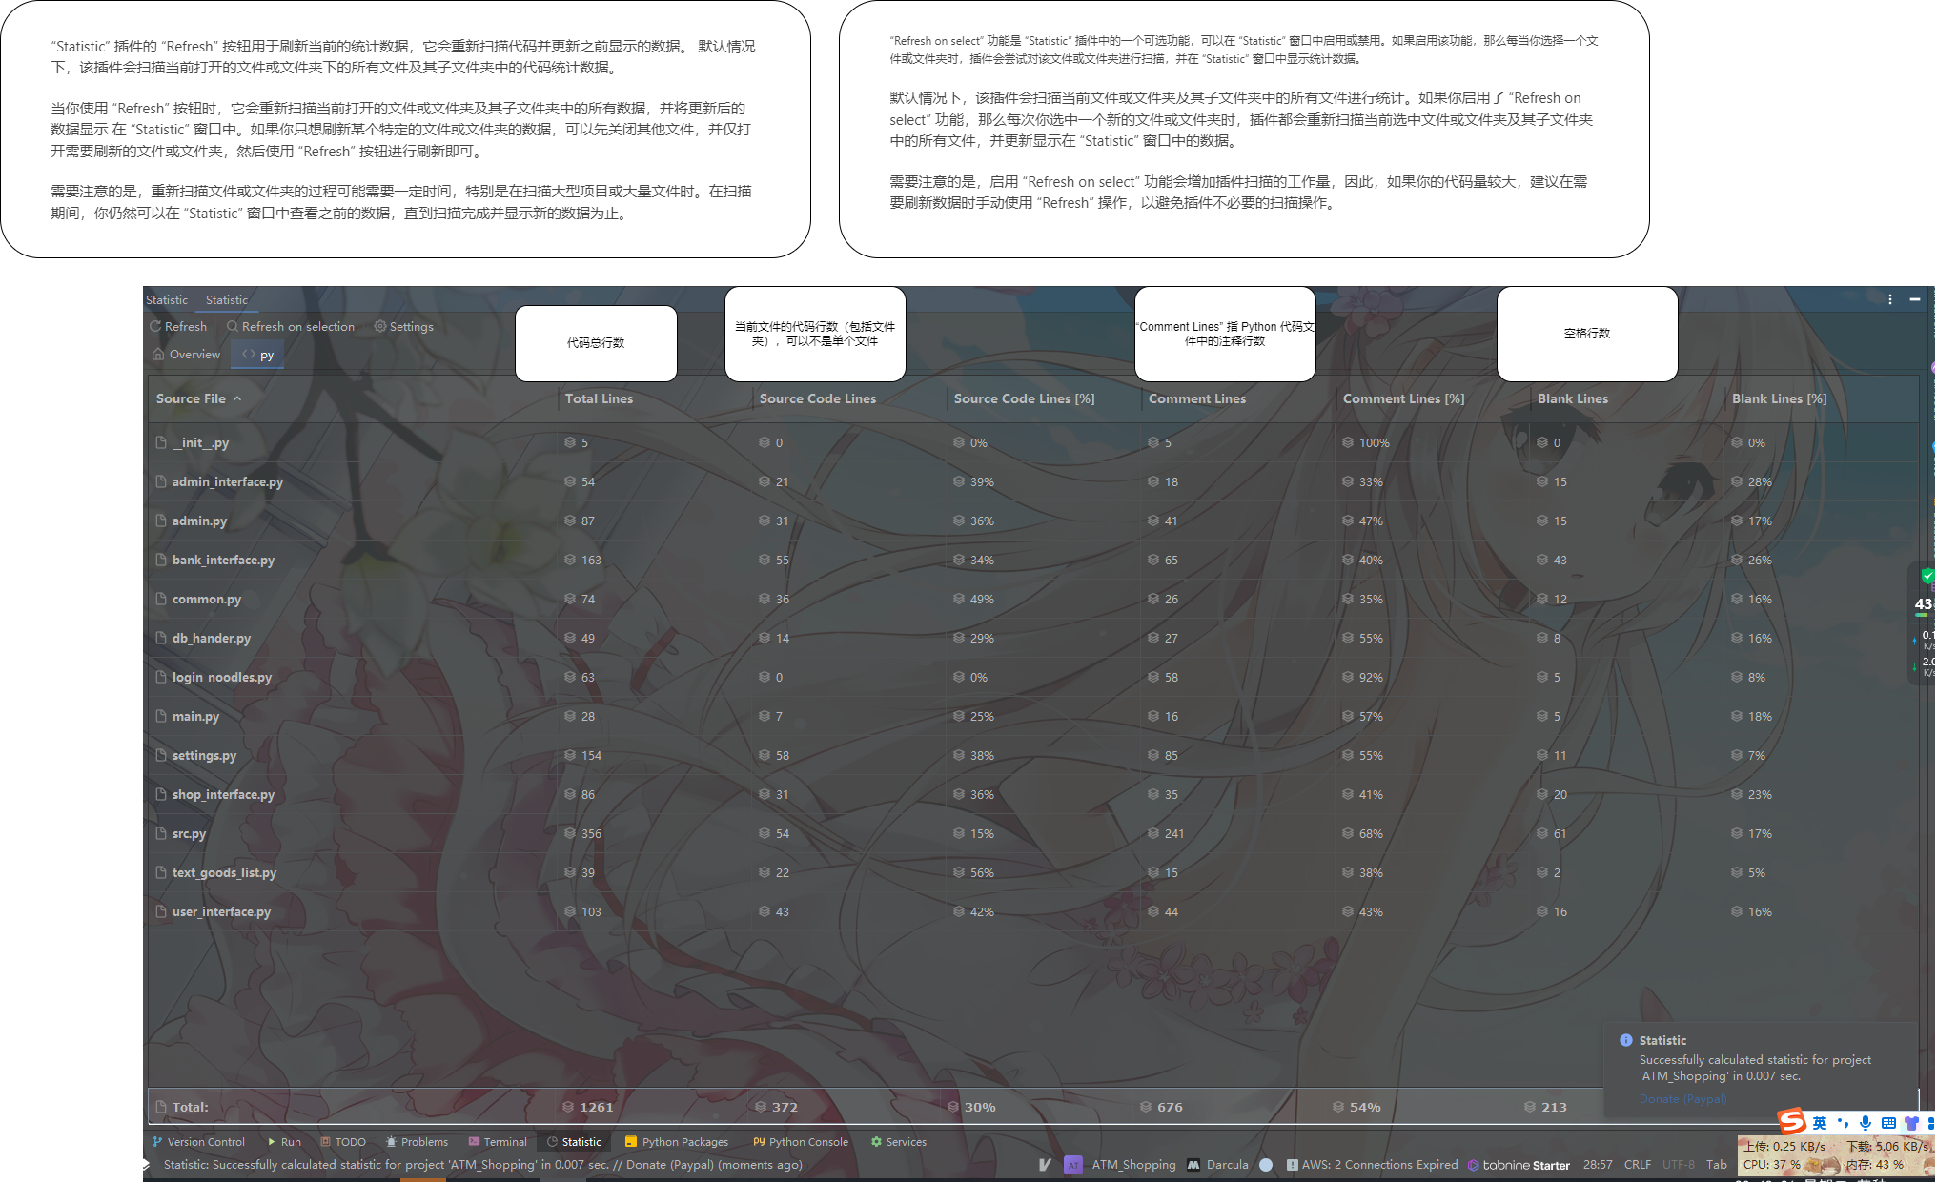Image resolution: width=1937 pixels, height=1184 pixels.
Task: Select the py file type tab
Action: [x=258, y=355]
